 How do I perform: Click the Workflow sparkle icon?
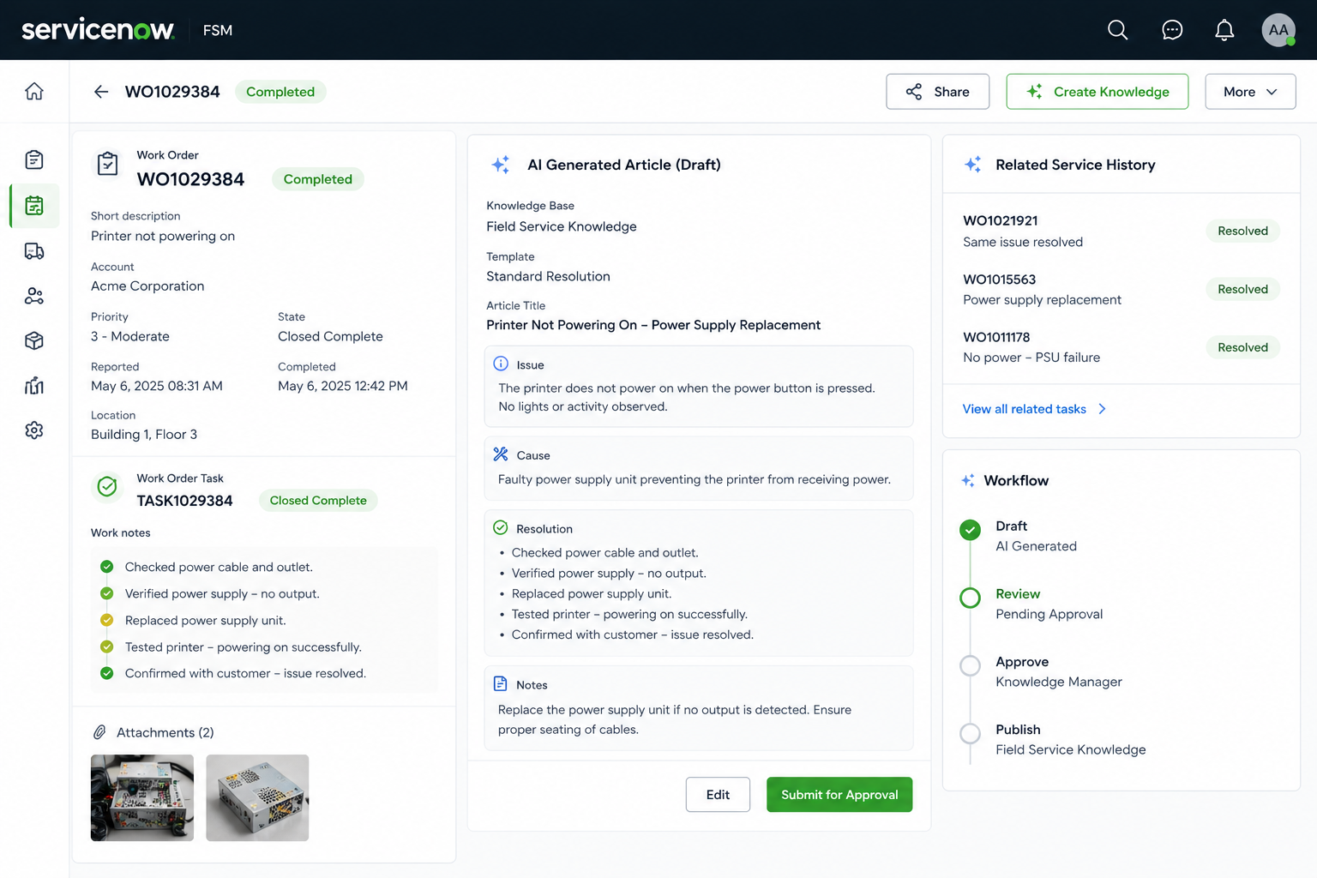(967, 481)
